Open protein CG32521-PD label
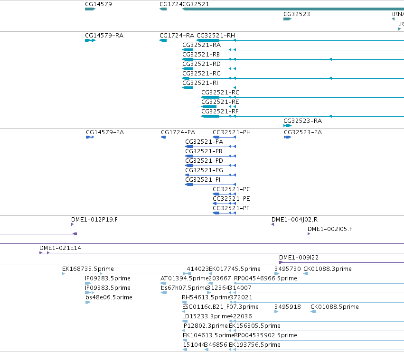This screenshot has height=352, width=404. (x=204, y=161)
